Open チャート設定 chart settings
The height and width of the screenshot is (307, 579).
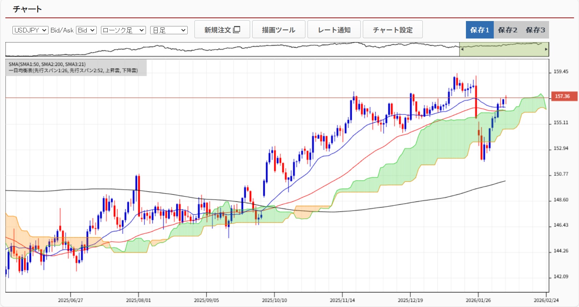[x=392, y=30]
